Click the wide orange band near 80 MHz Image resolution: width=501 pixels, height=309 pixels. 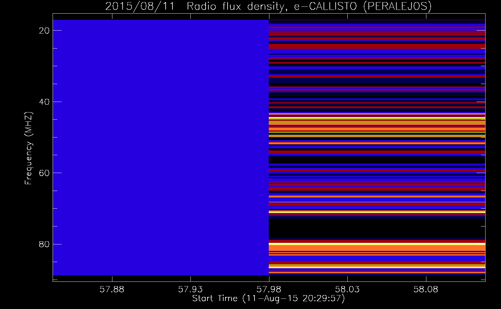click(377, 248)
